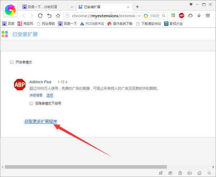
Task: Close the 百度一下 tab
Action: [x=72, y=7]
